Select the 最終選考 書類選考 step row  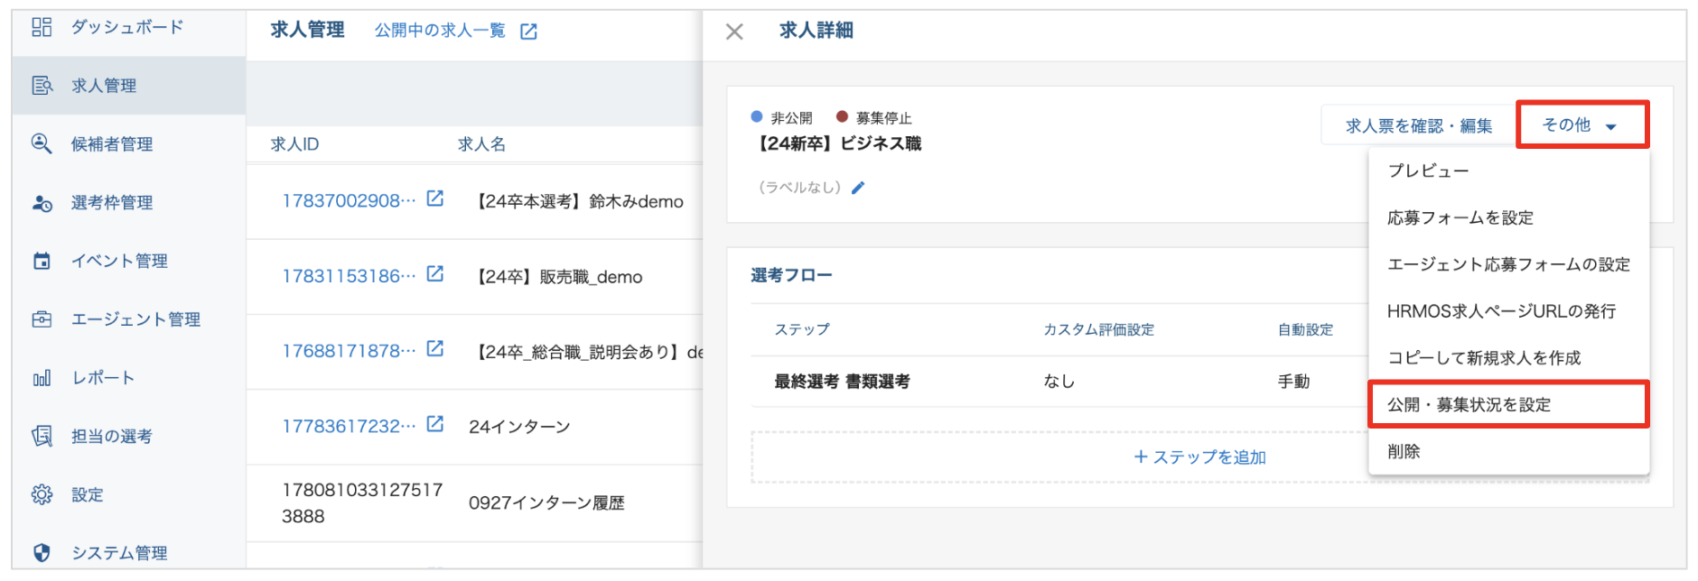click(x=842, y=382)
